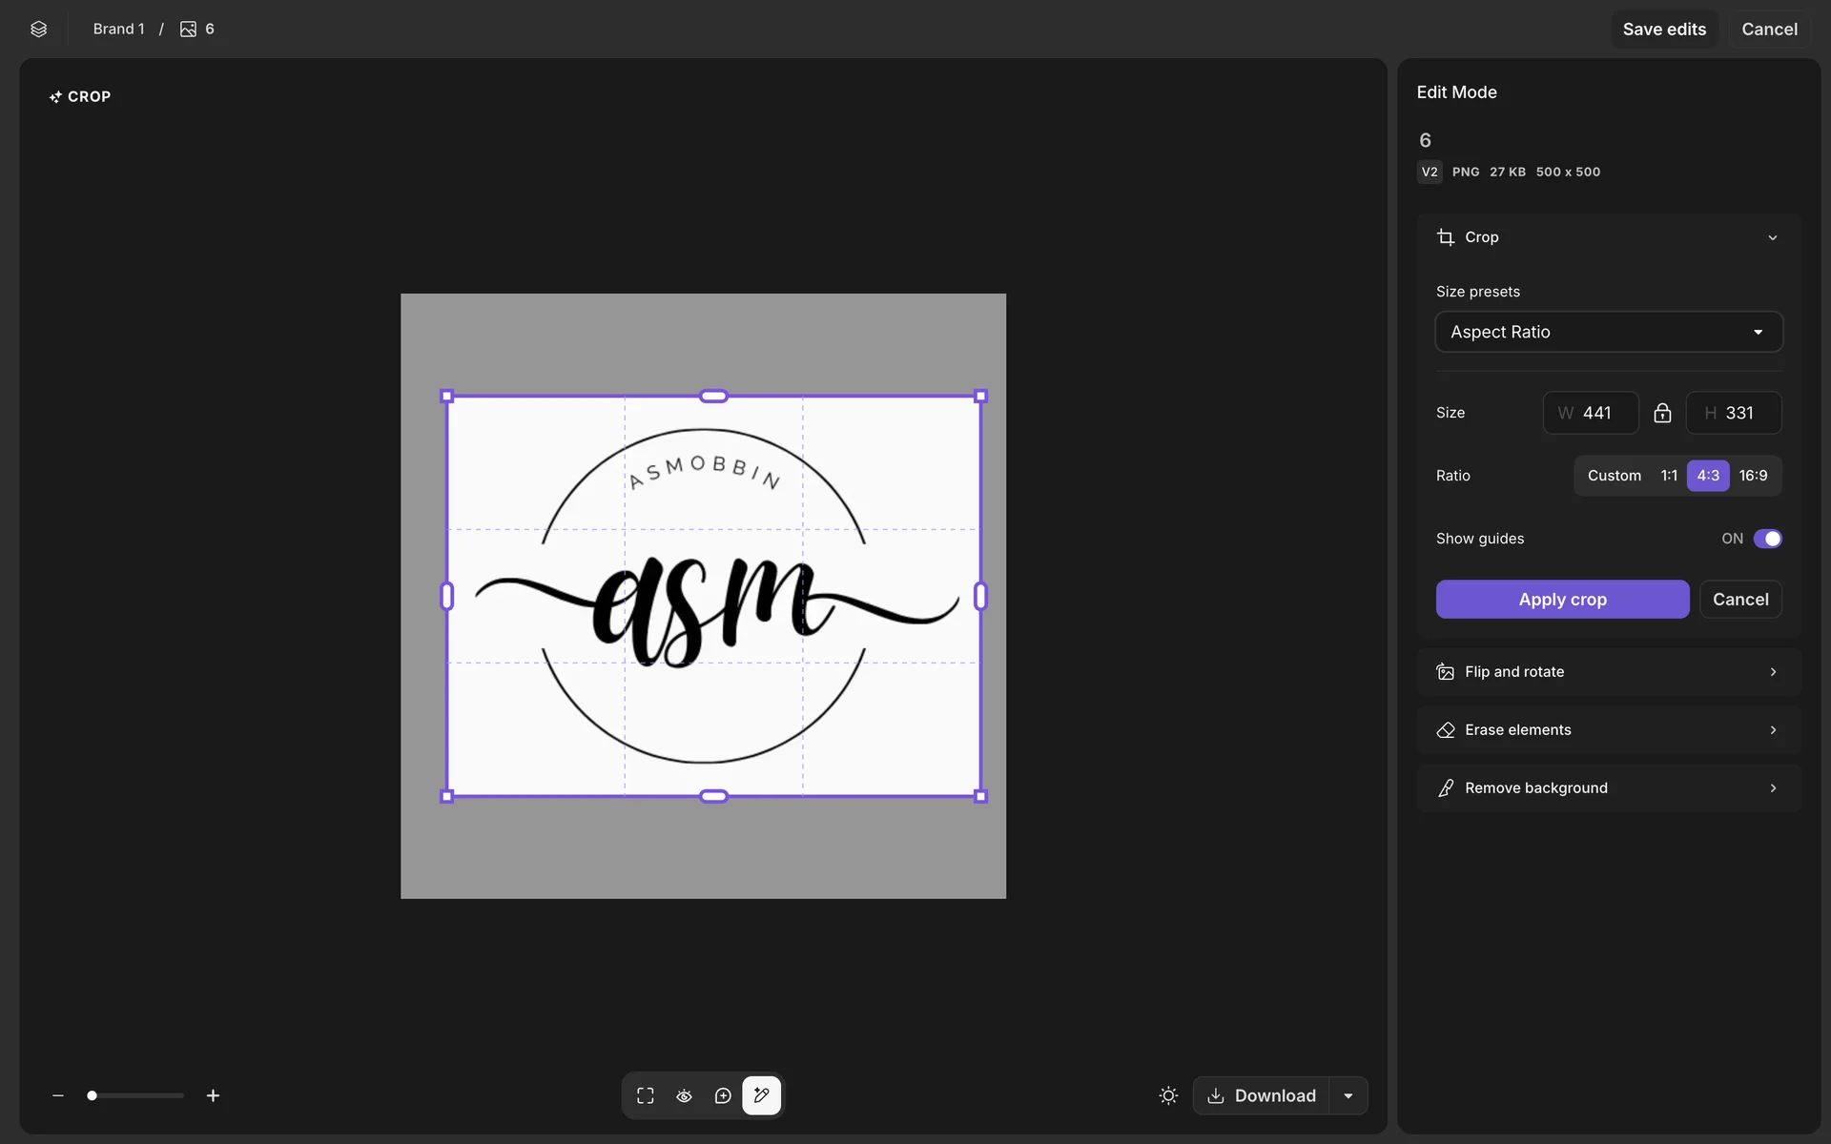Open the Aspect Ratio size presets dropdown

tap(1609, 332)
